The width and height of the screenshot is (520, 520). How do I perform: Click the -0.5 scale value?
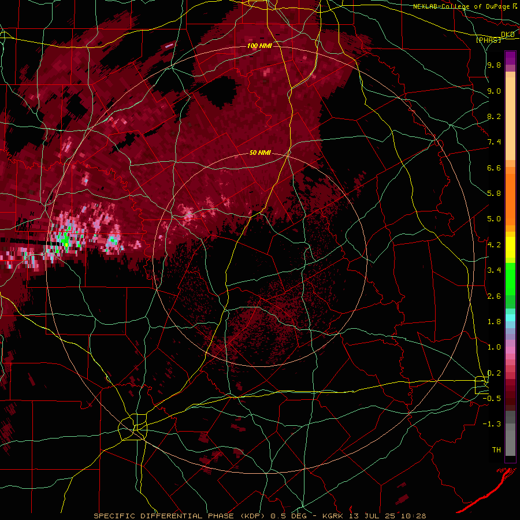point(492,399)
